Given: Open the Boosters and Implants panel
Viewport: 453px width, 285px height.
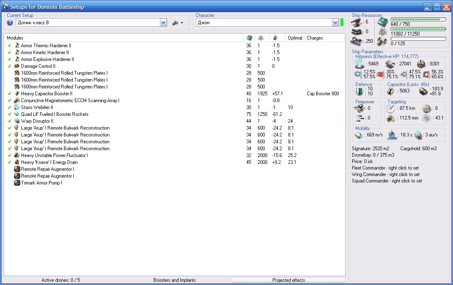Looking at the screenshot, I should pos(174,280).
